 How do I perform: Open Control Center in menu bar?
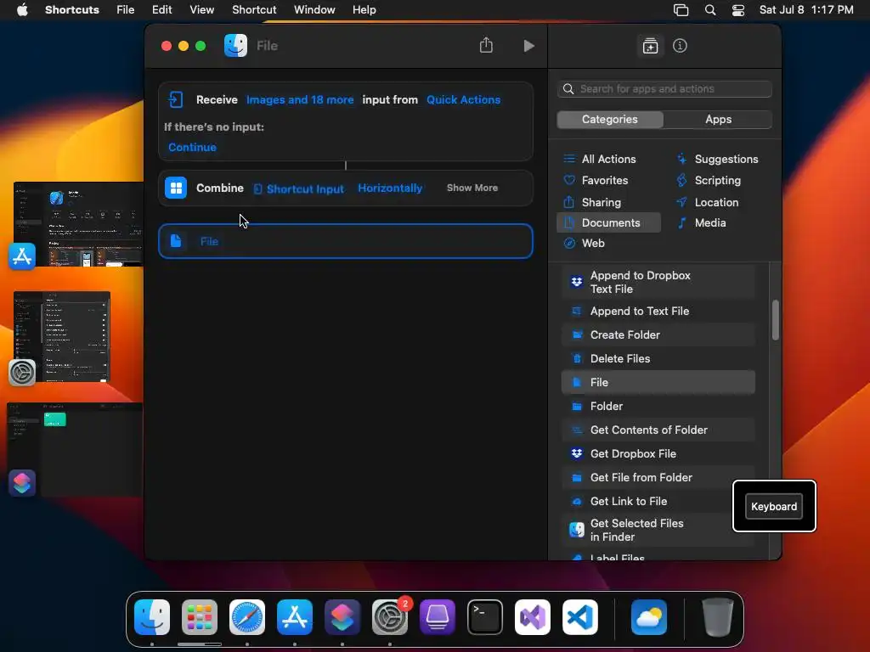click(738, 10)
